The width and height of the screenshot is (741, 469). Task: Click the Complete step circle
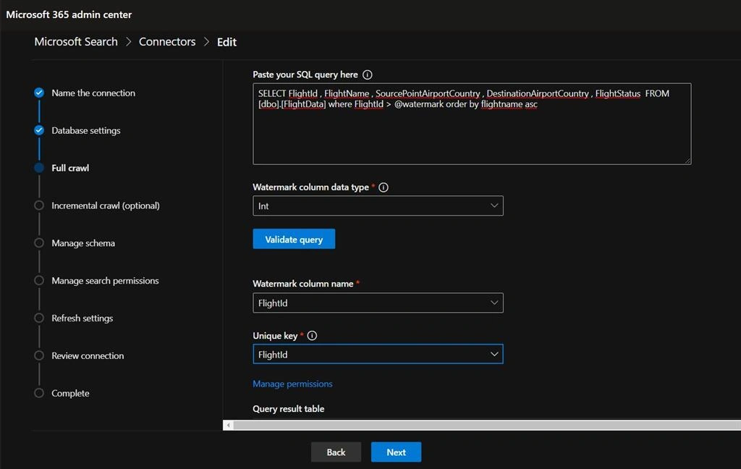(x=39, y=393)
